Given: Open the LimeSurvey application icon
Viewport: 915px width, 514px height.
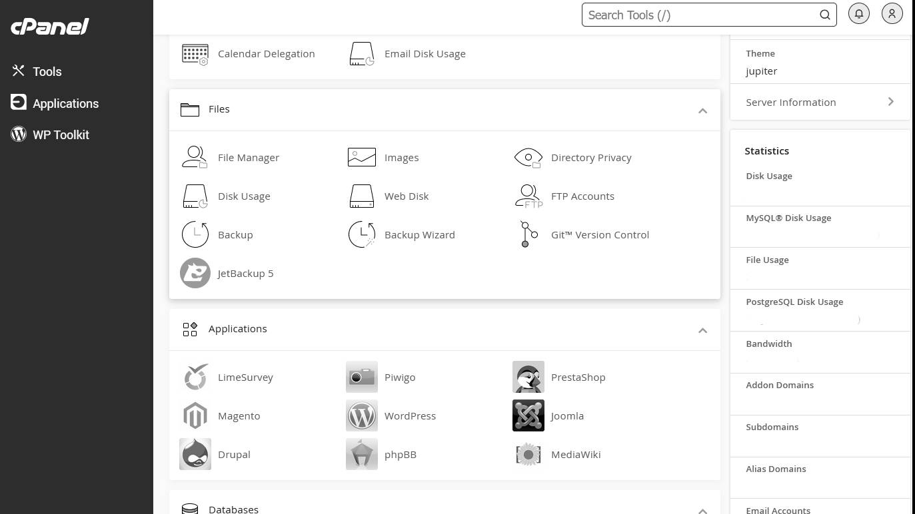Looking at the screenshot, I should coord(195,377).
